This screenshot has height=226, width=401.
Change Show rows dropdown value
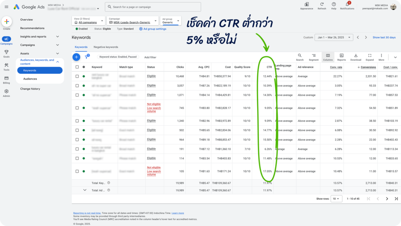(x=336, y=199)
